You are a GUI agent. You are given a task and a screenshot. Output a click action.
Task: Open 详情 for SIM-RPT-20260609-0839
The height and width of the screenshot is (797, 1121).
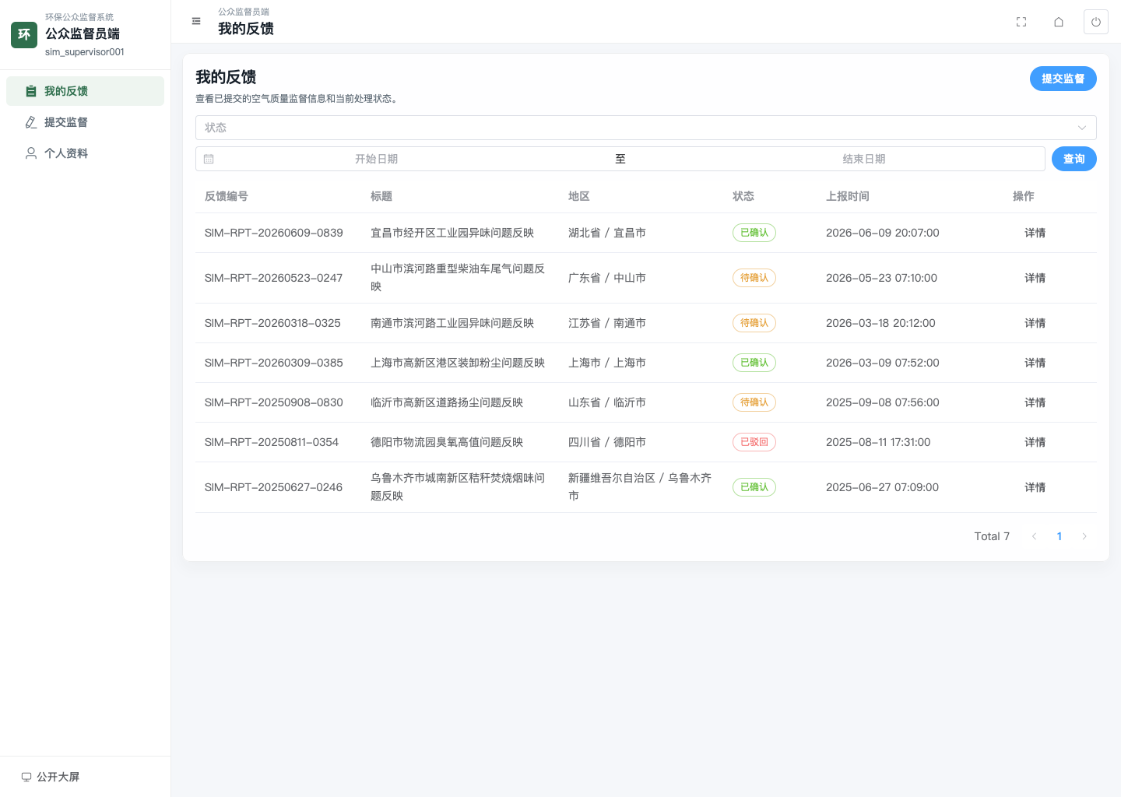click(x=1035, y=233)
